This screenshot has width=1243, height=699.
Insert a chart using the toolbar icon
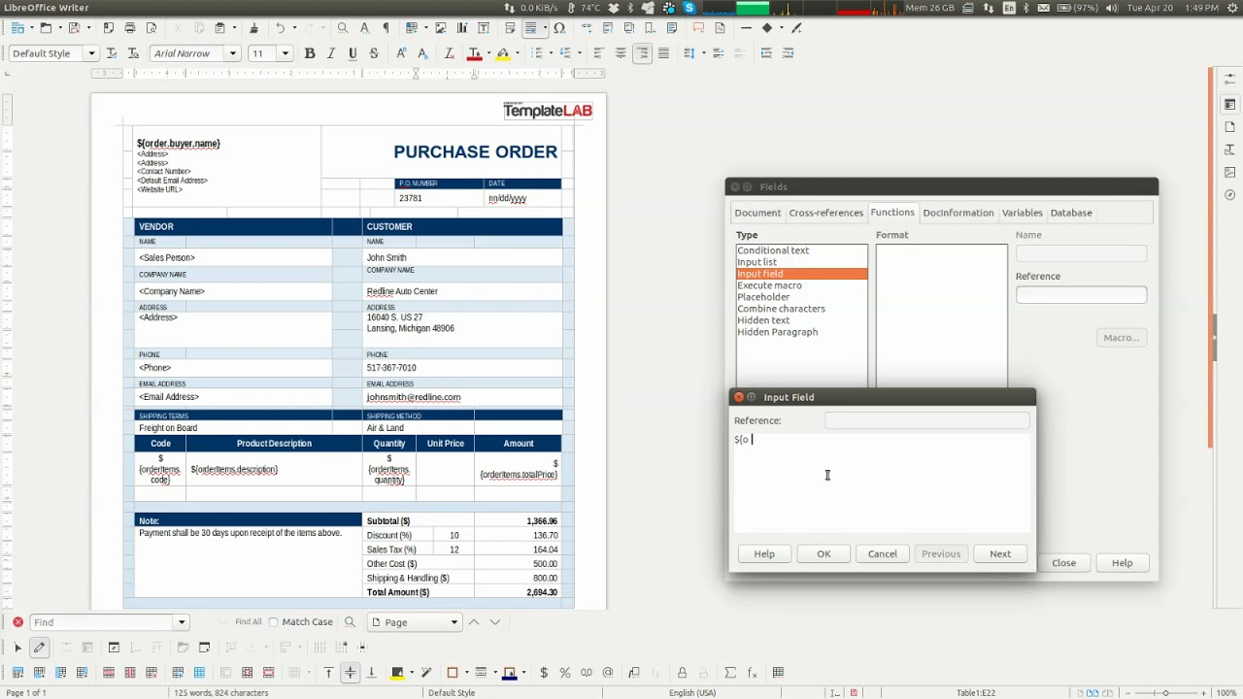(460, 28)
